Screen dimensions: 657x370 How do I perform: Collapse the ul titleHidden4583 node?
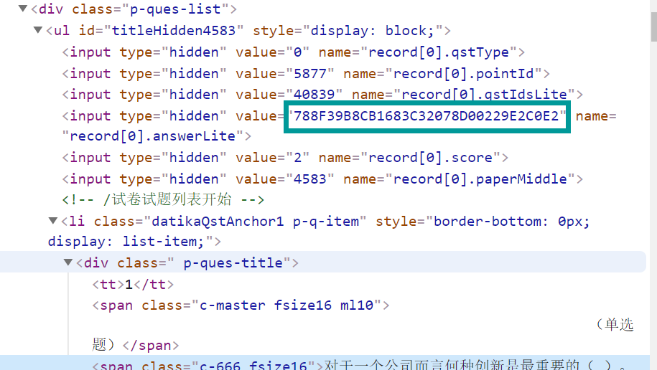[x=38, y=30]
